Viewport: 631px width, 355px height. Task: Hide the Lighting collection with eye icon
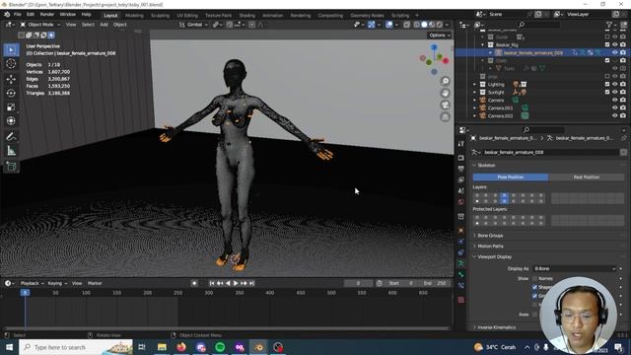coord(615,85)
